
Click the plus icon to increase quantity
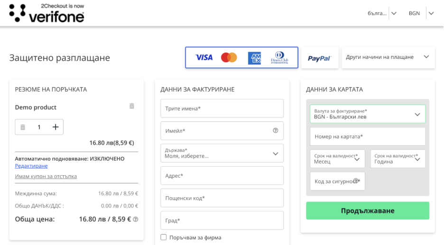tap(55, 127)
